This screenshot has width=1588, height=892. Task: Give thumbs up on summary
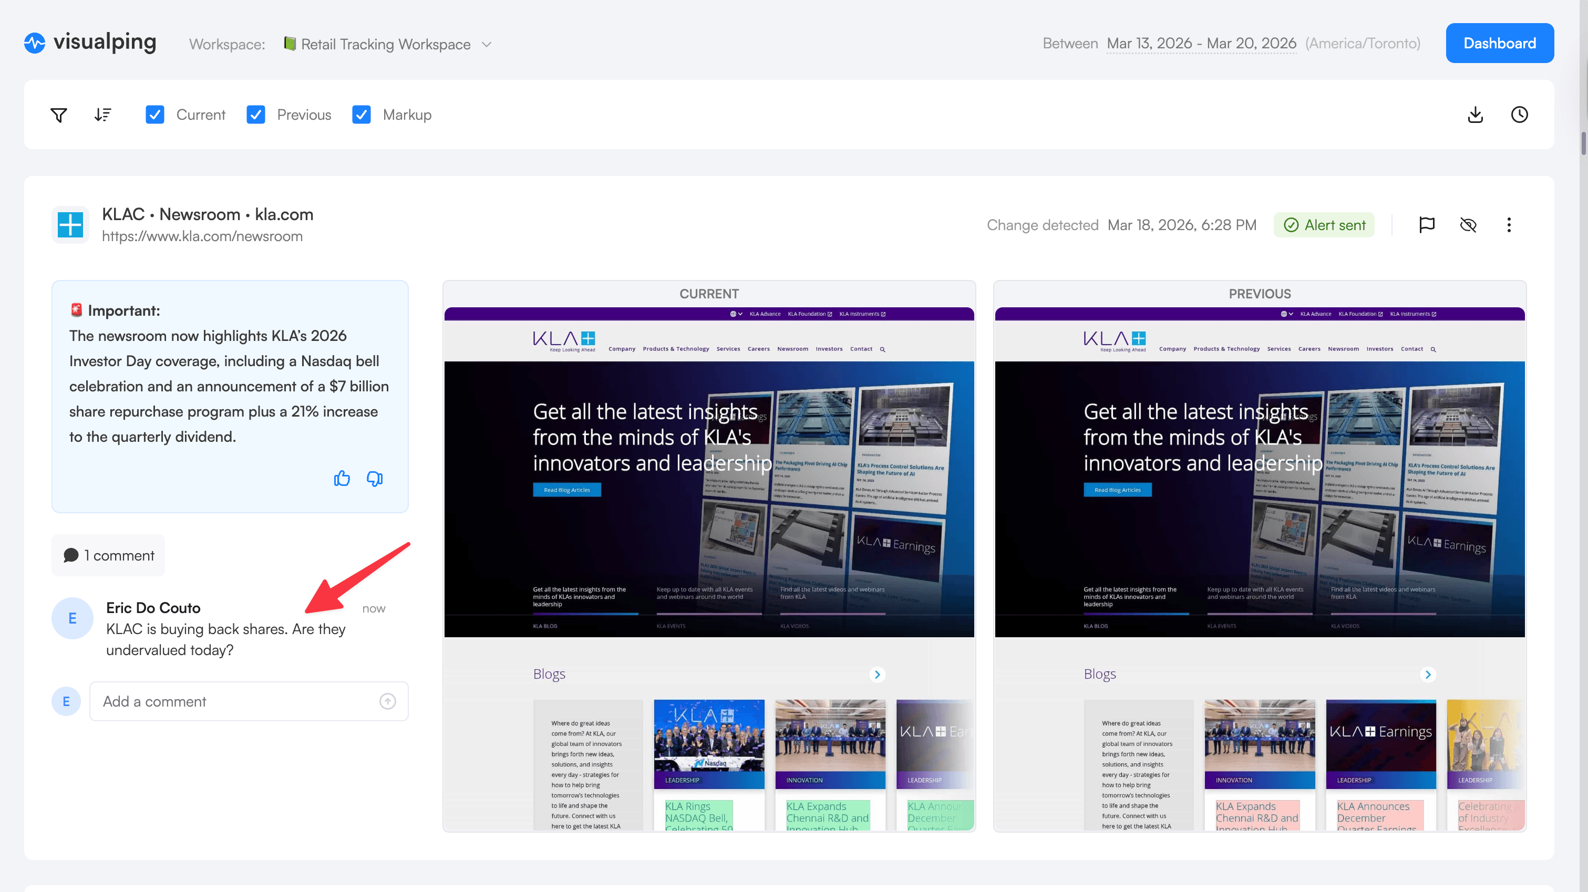342,479
